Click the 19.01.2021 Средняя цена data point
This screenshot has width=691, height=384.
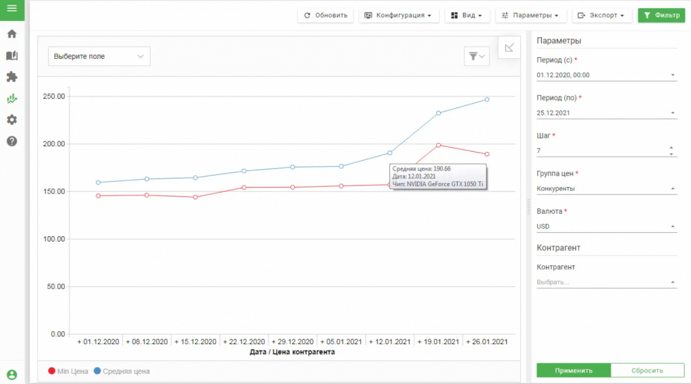point(439,113)
